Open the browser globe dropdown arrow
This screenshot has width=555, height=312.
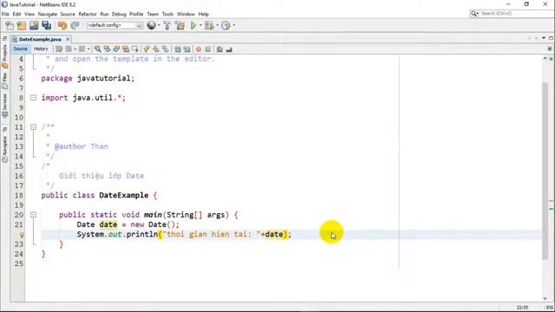click(x=159, y=25)
